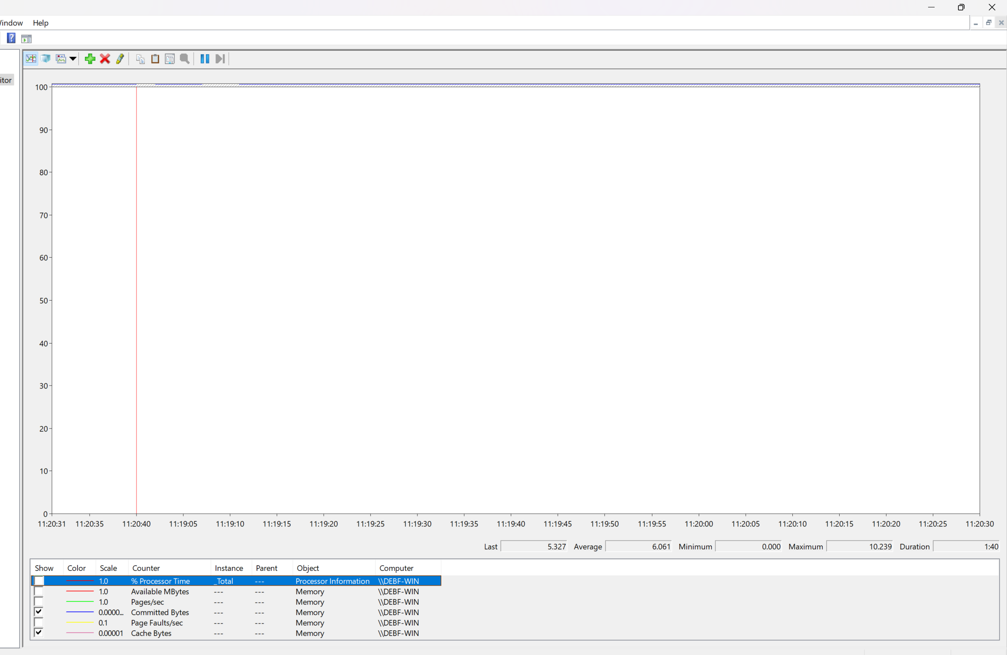Click View Log Data cube icon
Viewport: 1007px width, 655px height.
click(x=46, y=59)
